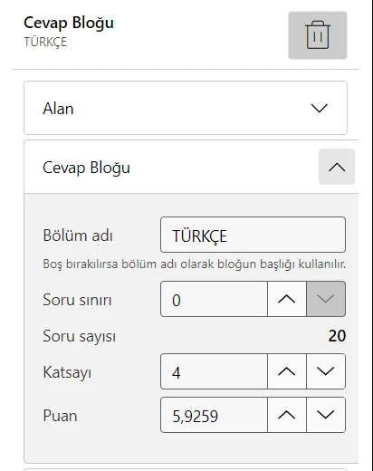This screenshot has height=471, width=373.
Task: Decrease the Soru sınırı value
Action: (x=326, y=299)
